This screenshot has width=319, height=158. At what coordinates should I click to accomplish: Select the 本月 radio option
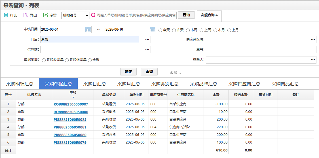coord(215,30)
